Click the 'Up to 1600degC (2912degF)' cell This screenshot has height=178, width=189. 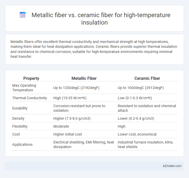pos(147,88)
